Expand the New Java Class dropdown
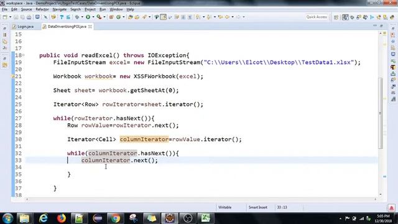Image resolution: width=398 pixels, height=224 pixels. pos(123,17)
